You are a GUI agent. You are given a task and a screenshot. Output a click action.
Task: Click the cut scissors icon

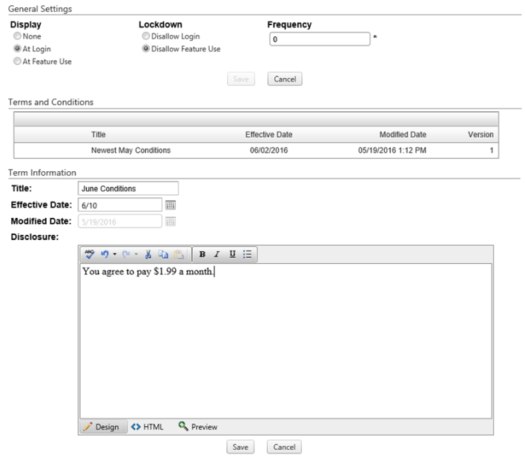pos(148,254)
